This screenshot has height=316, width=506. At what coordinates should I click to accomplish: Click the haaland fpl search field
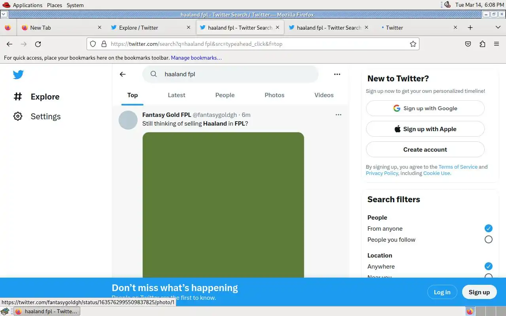(x=230, y=74)
